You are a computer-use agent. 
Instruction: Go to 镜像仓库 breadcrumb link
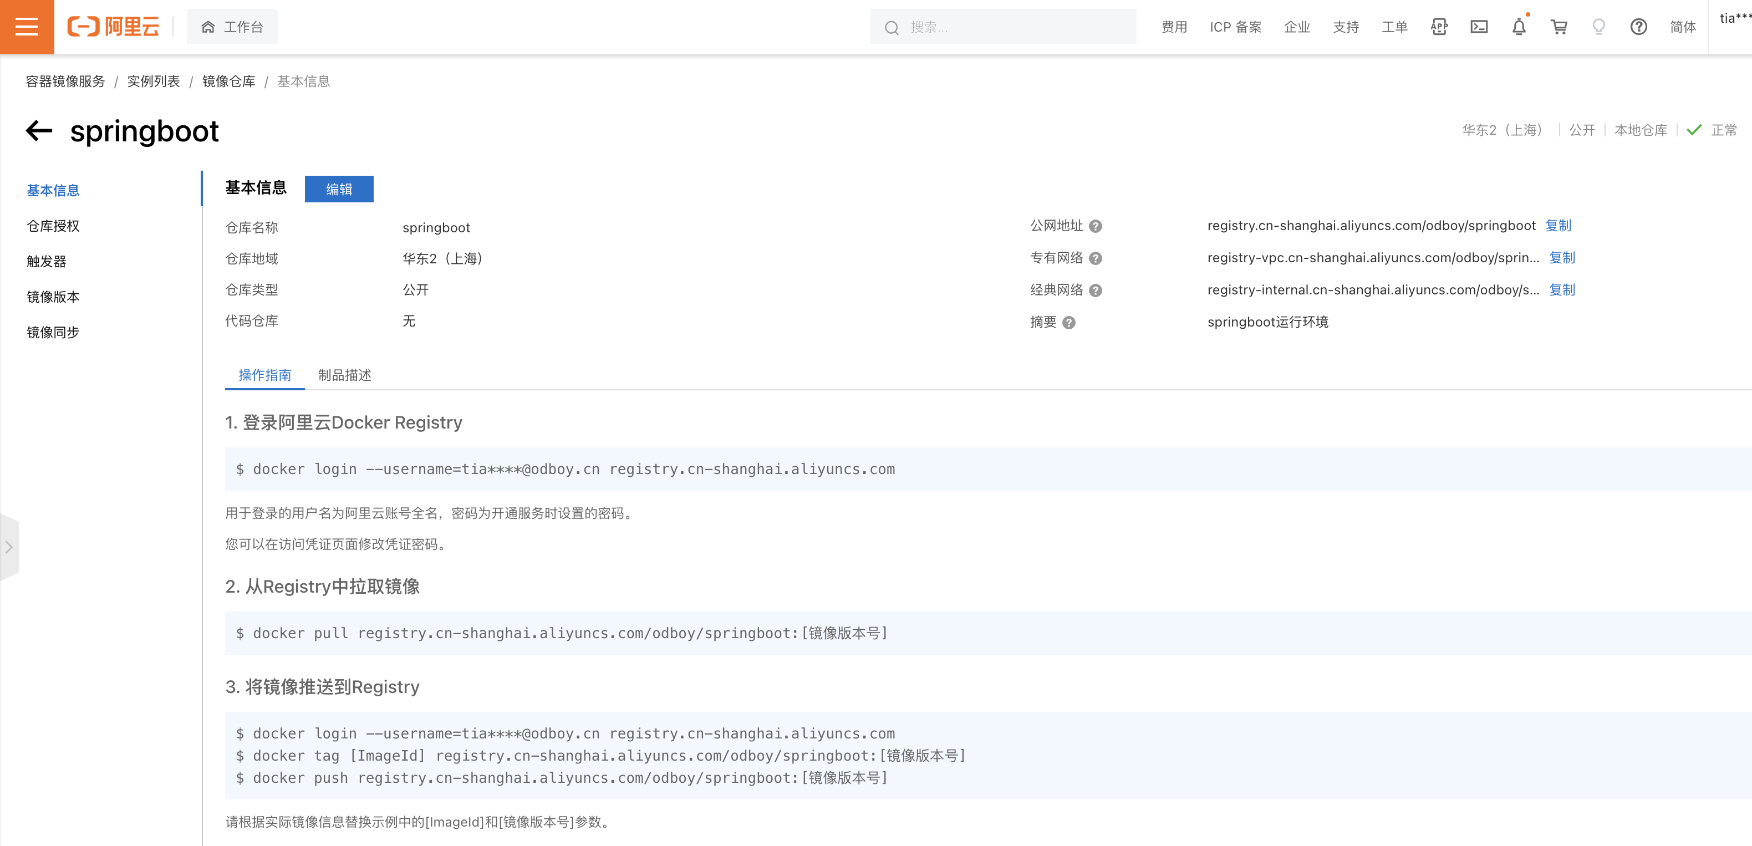[228, 81]
